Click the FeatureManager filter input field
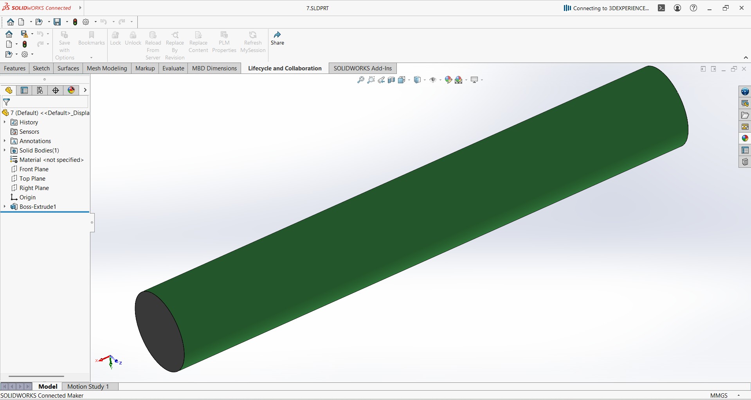 point(45,102)
